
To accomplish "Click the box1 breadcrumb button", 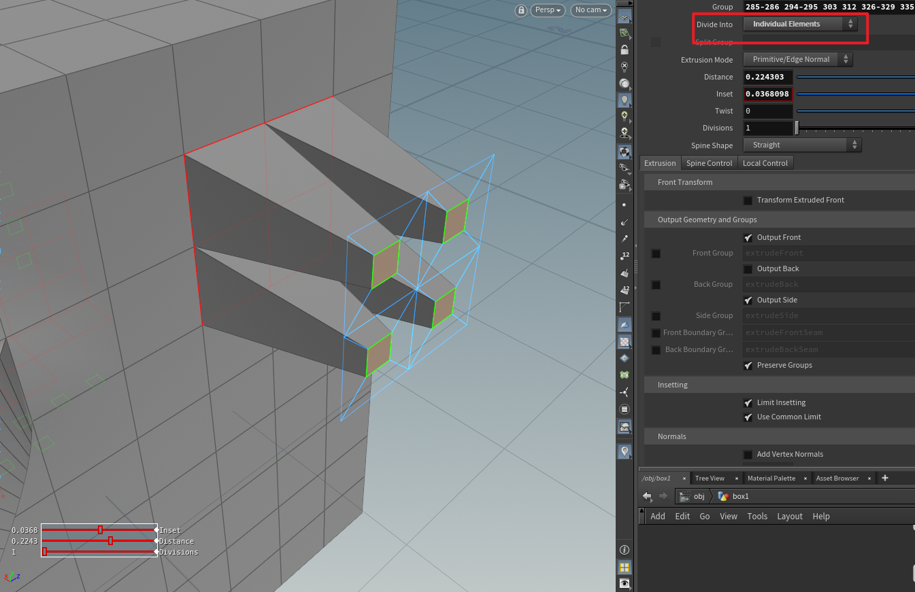I will click(740, 496).
